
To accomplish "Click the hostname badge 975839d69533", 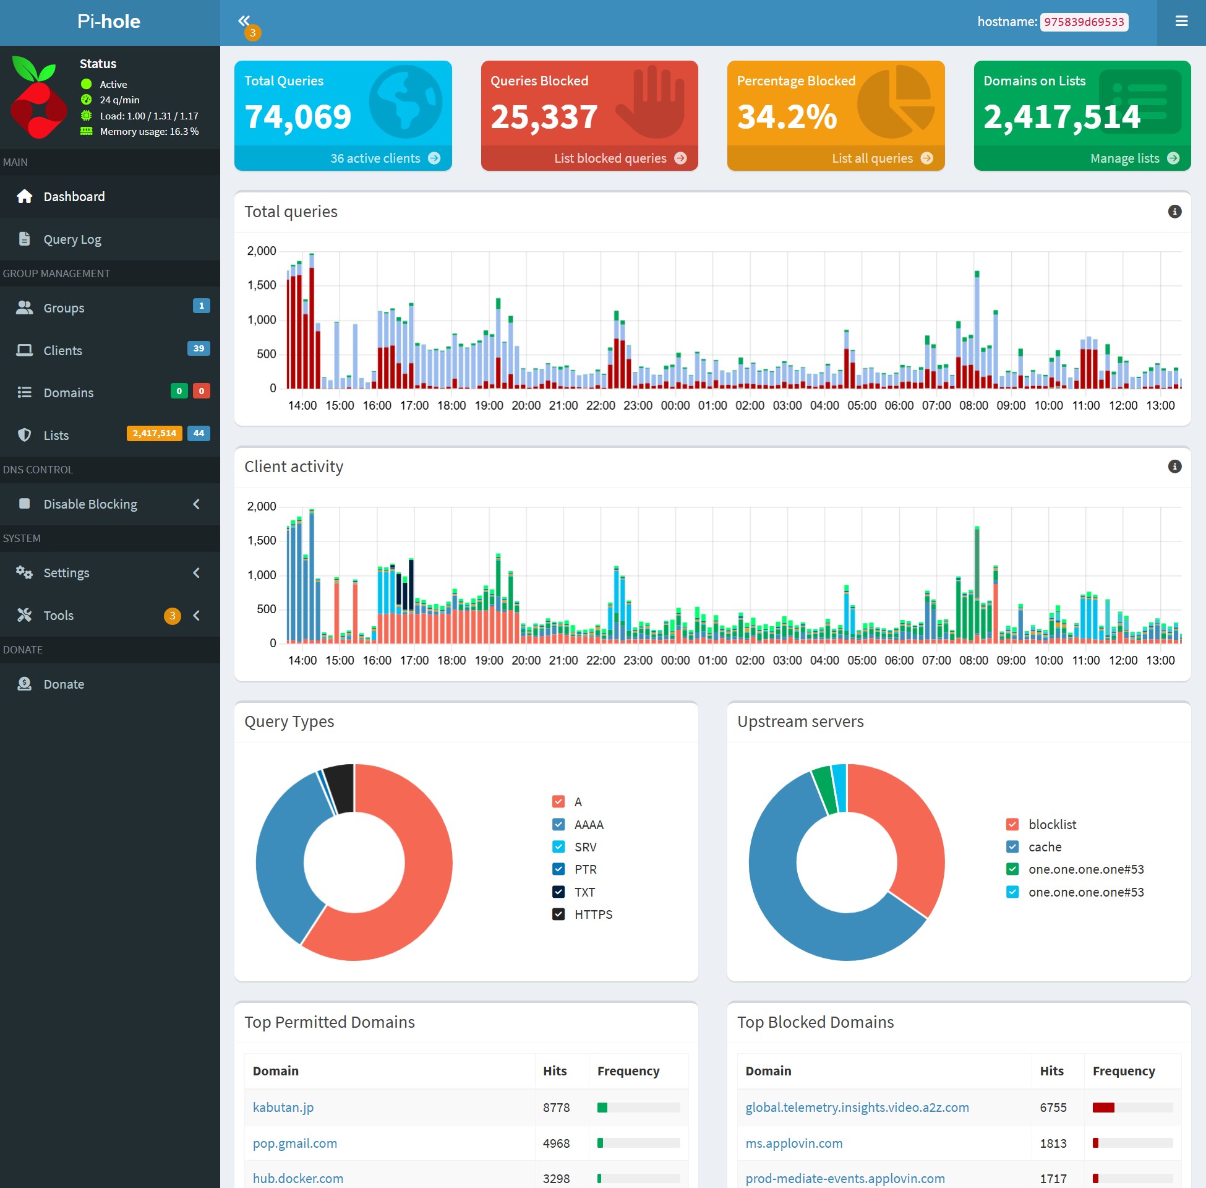I will pyautogui.click(x=1084, y=22).
